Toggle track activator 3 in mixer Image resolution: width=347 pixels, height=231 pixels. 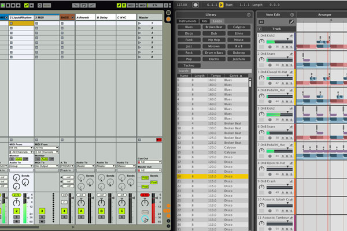[x=42, y=211]
